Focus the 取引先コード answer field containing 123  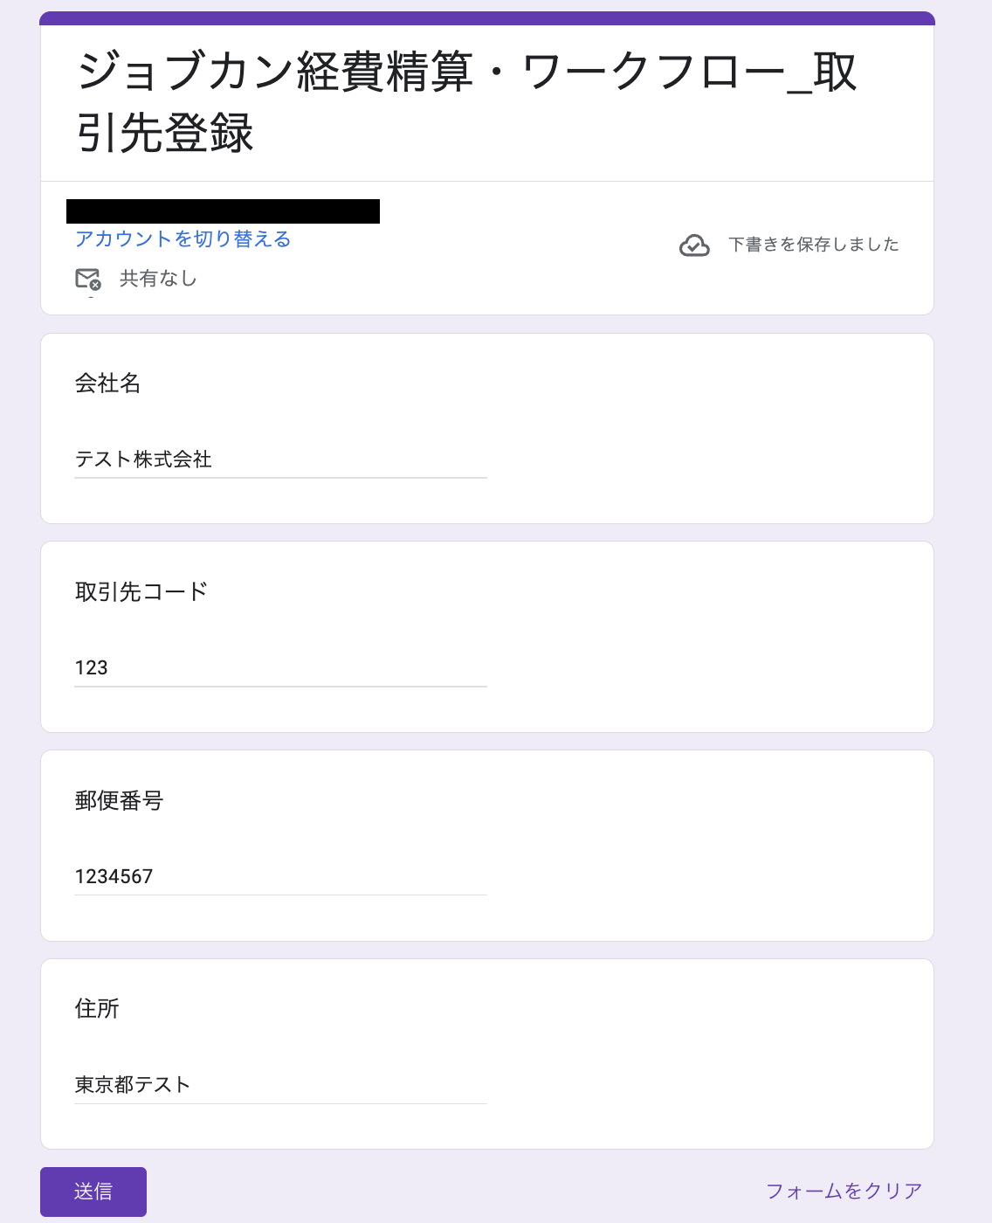coord(280,668)
